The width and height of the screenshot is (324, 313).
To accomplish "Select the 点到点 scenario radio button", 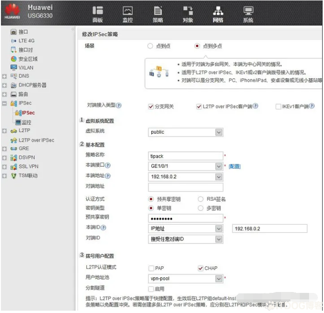I will click(x=150, y=46).
